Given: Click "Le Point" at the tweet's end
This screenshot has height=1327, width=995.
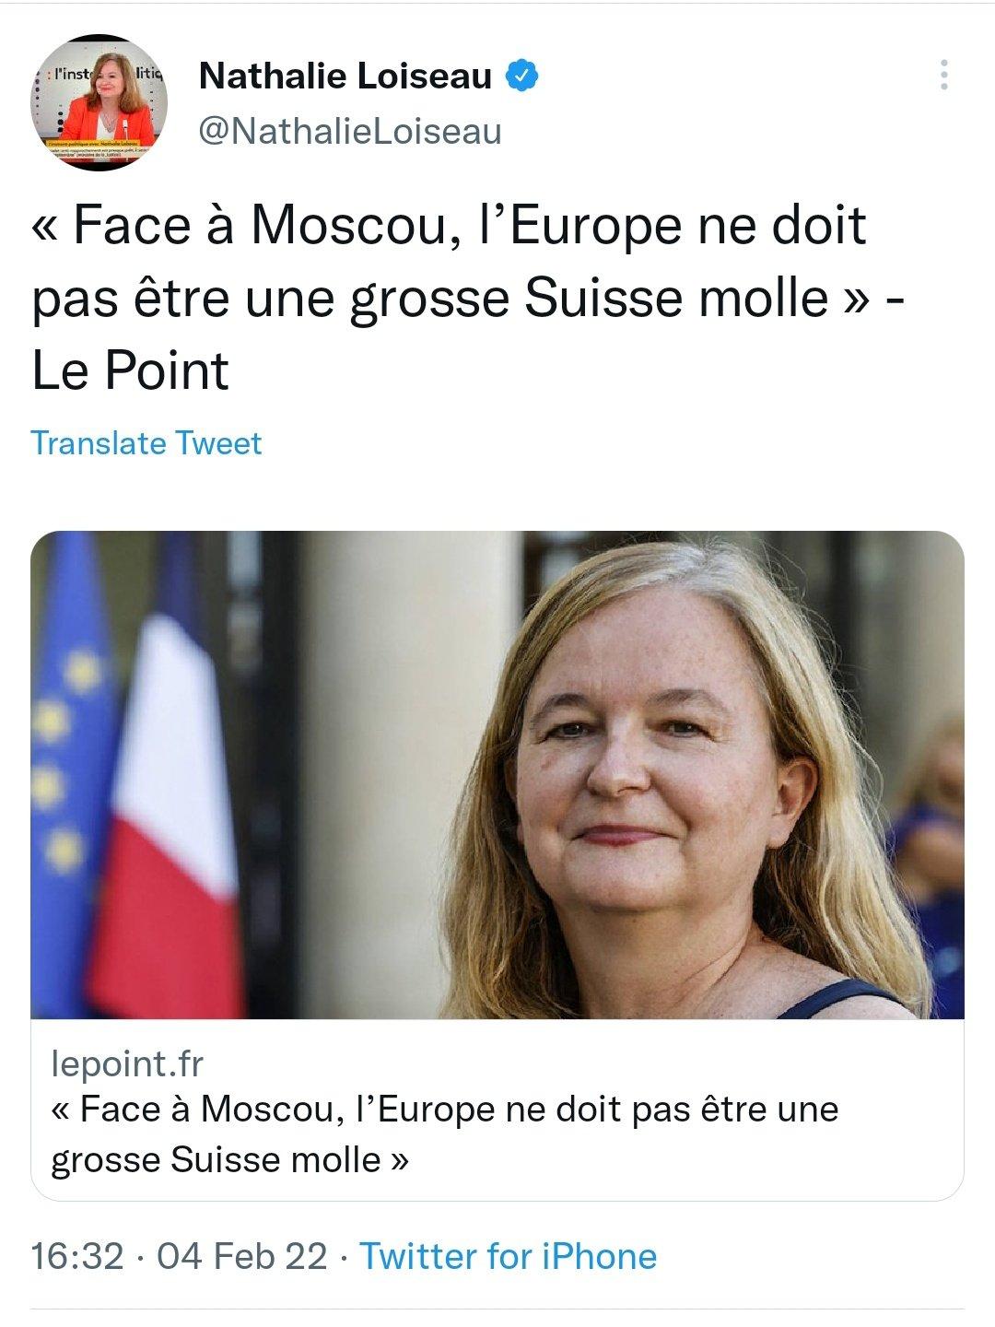Looking at the screenshot, I should pos(130,370).
